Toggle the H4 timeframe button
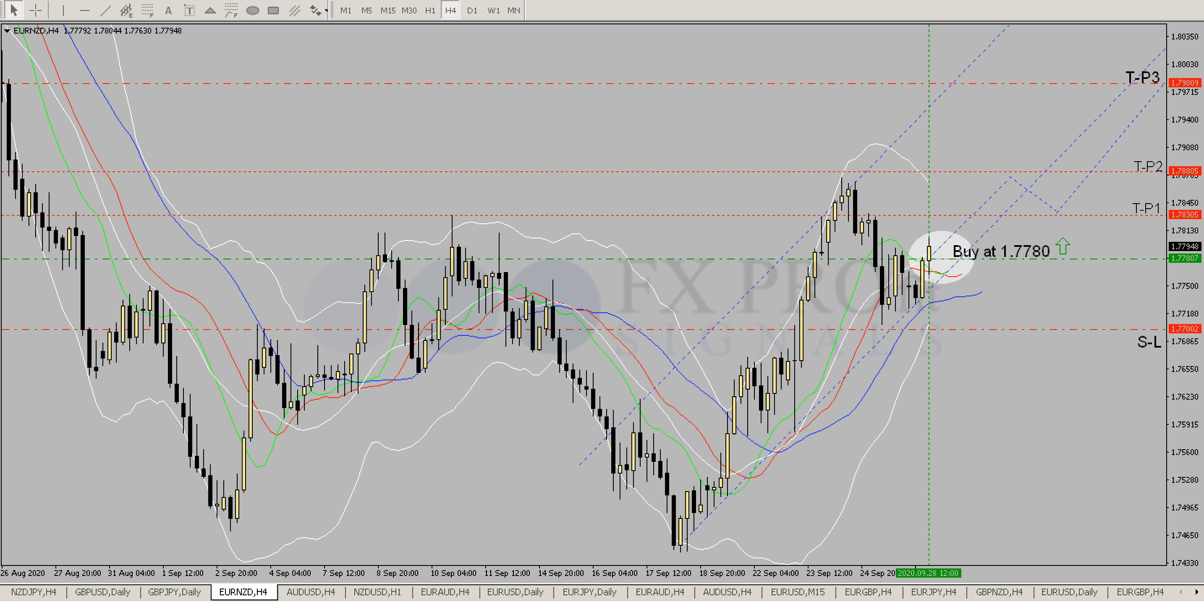1204x602 pixels. (x=450, y=10)
